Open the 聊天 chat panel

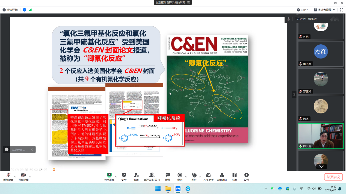167,176
